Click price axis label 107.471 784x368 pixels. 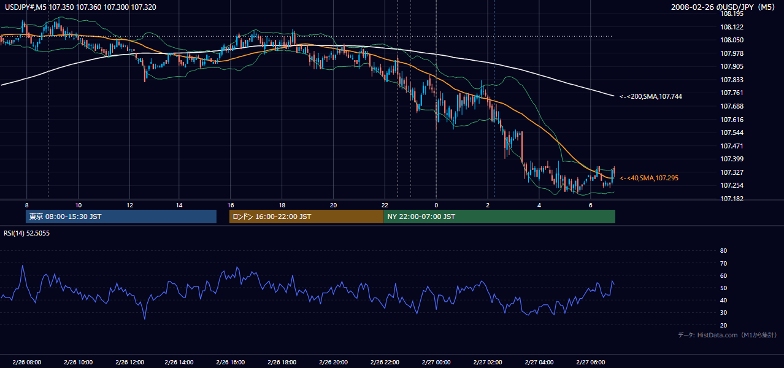(x=732, y=146)
